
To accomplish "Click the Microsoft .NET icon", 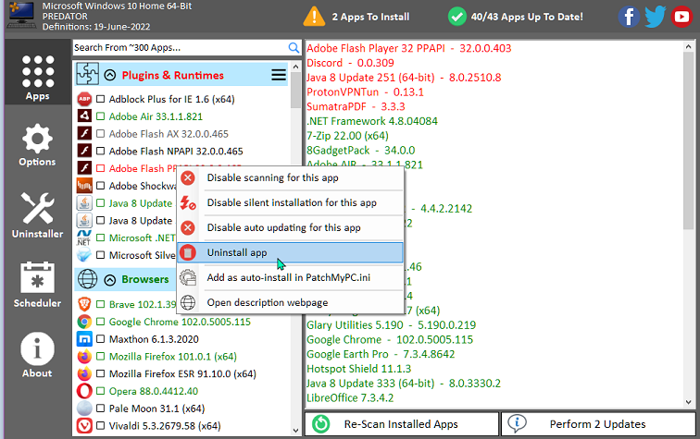I will click(84, 238).
